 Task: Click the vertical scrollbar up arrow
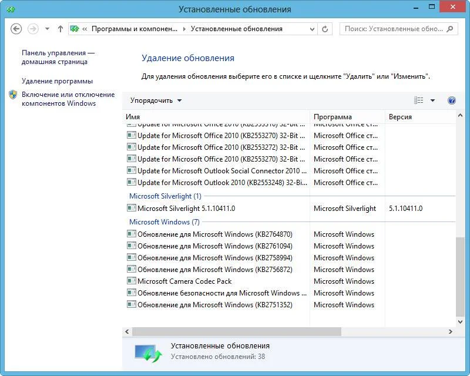(x=460, y=115)
